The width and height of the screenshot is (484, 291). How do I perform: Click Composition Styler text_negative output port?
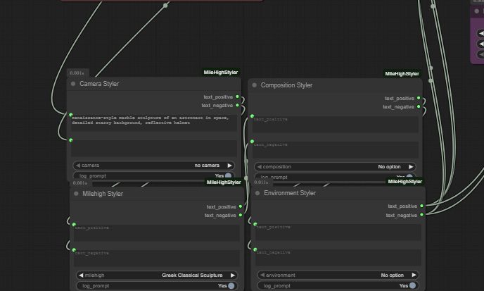pos(419,106)
